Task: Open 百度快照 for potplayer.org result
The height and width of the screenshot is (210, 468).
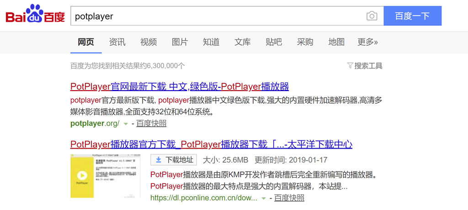Action: [151, 124]
